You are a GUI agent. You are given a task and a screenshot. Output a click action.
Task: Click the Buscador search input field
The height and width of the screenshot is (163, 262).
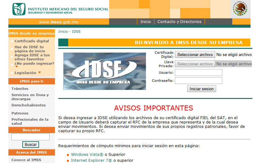point(30,137)
